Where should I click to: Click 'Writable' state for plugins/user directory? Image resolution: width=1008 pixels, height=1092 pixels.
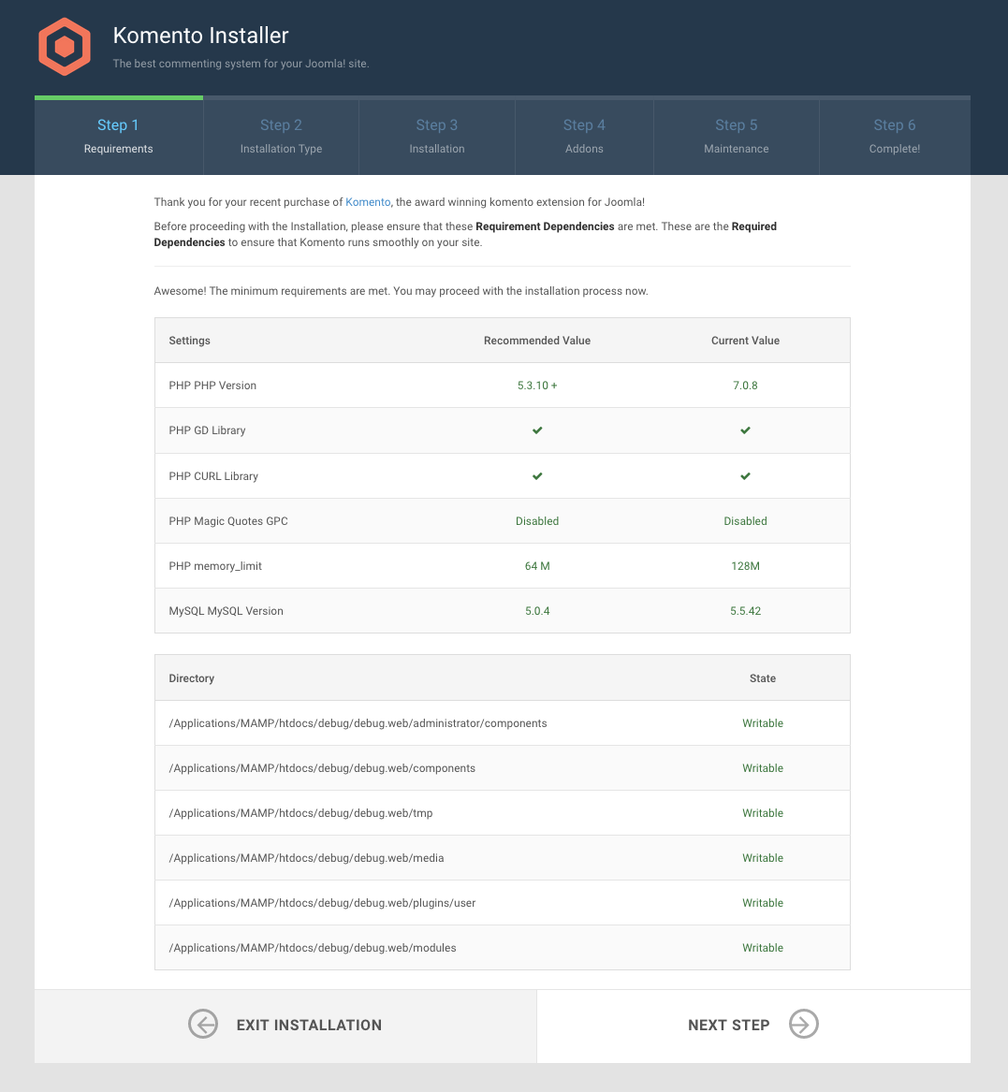763,903
